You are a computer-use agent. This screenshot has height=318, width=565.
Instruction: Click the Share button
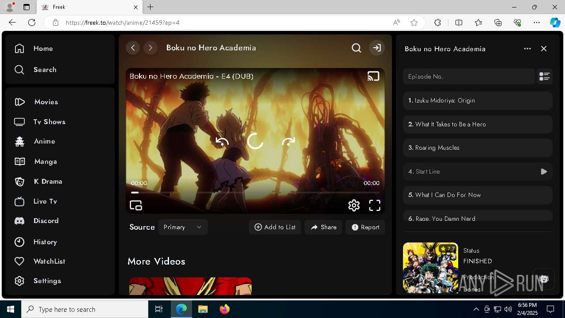click(323, 227)
